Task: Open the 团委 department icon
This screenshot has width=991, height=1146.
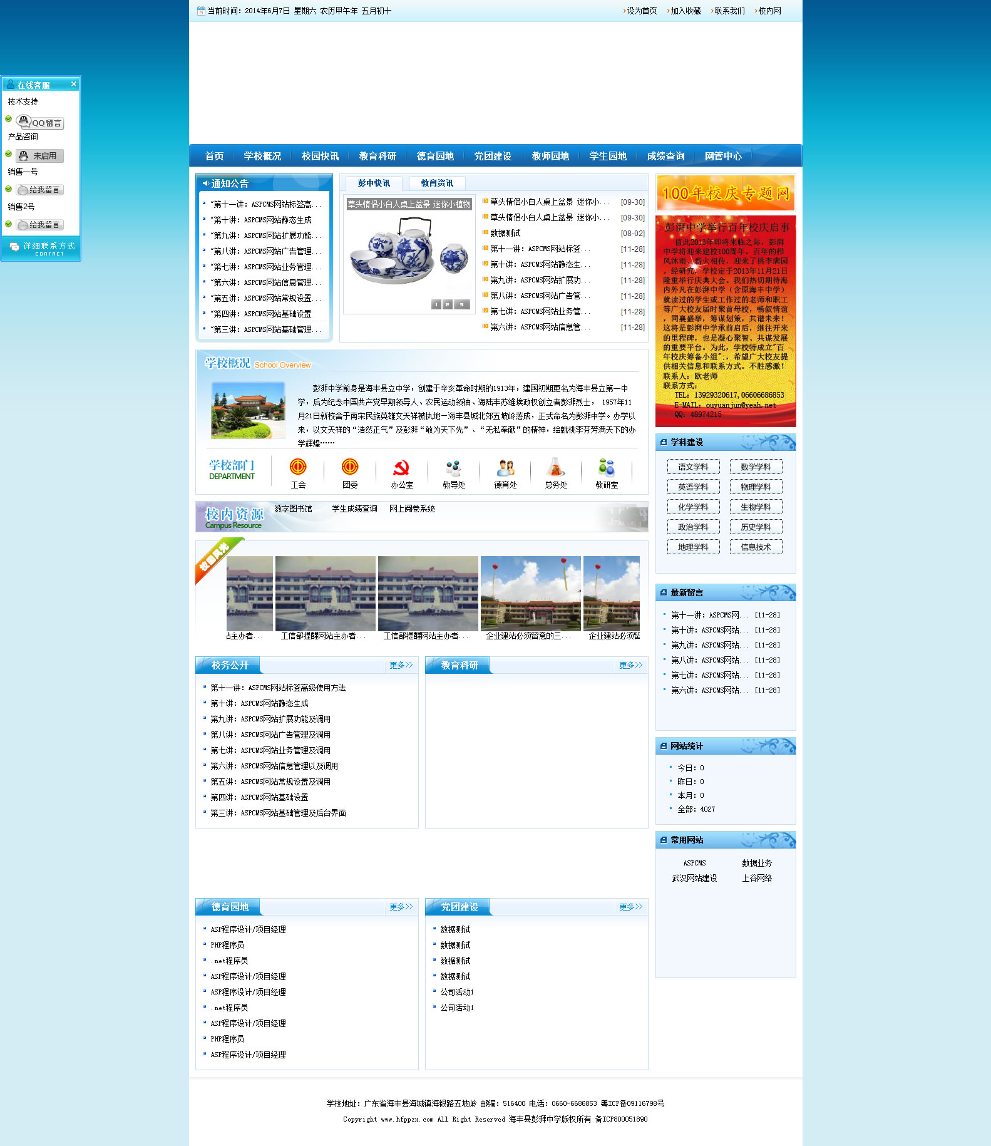Action: (x=349, y=467)
